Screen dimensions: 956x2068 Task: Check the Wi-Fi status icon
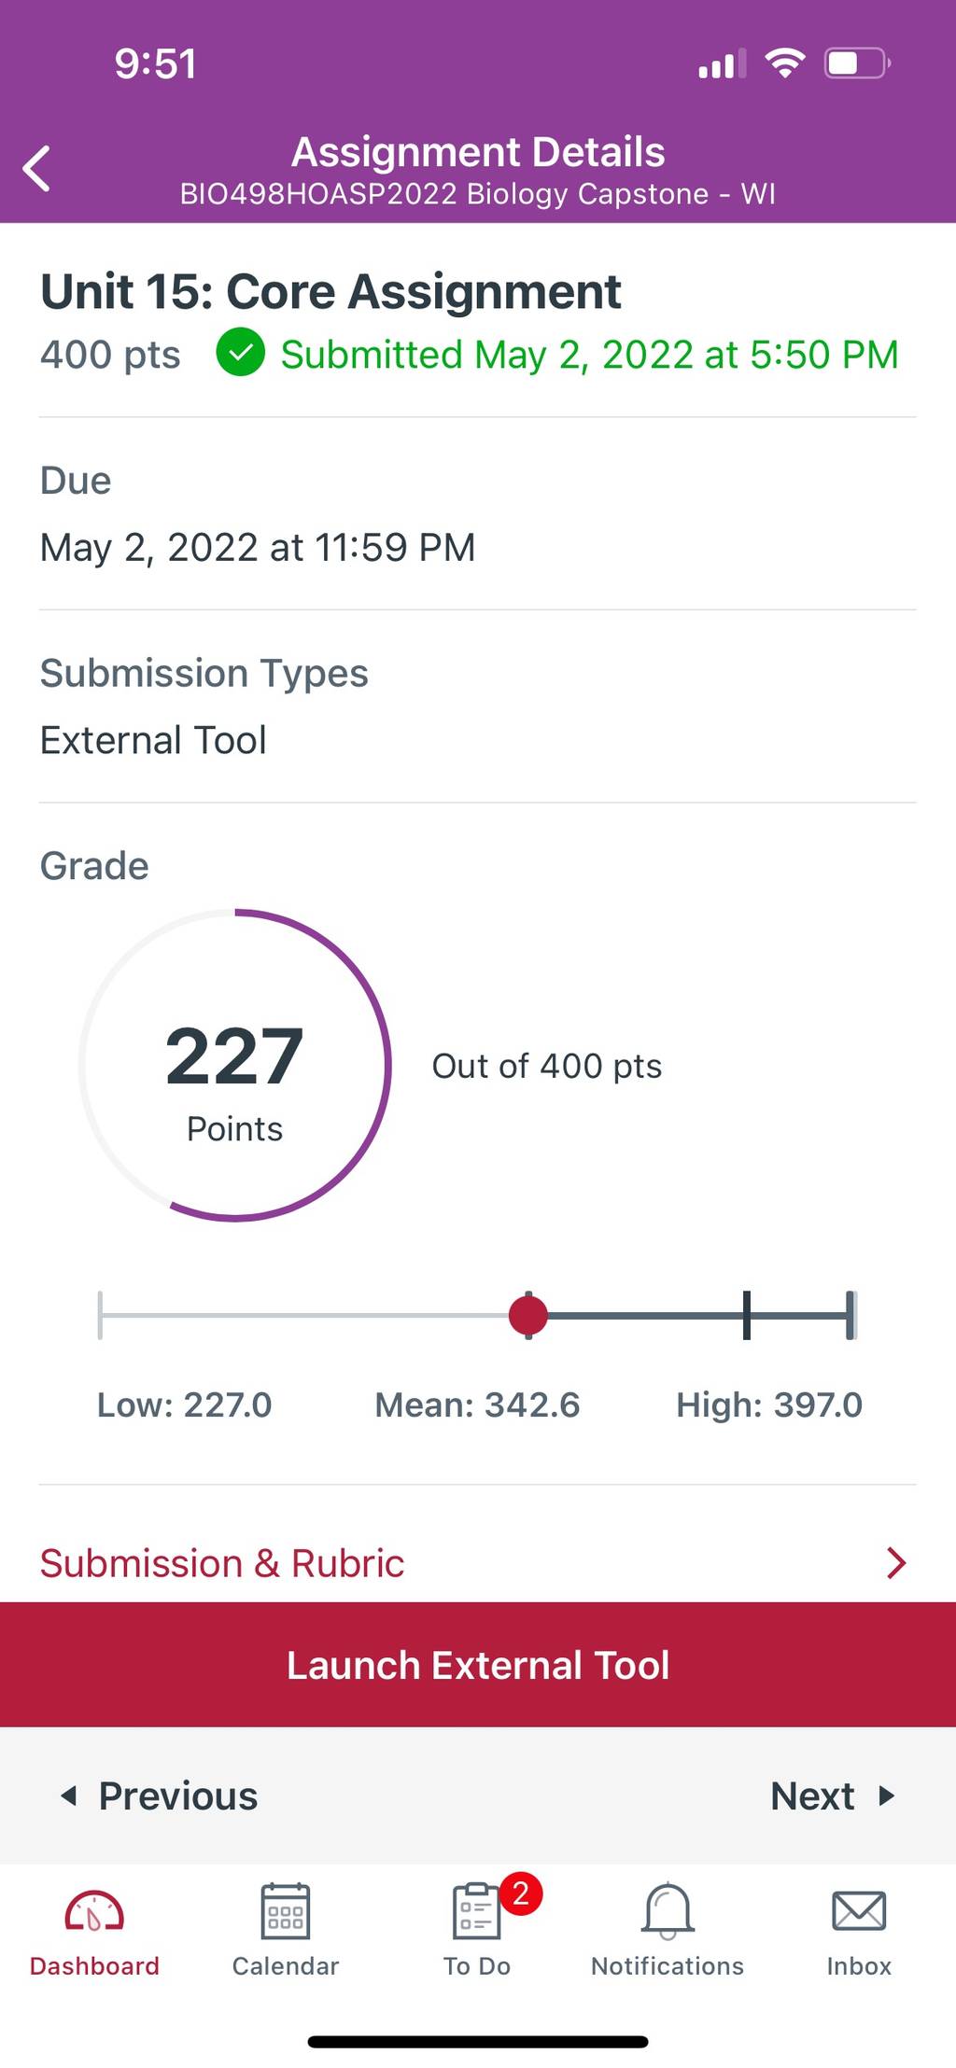pyautogui.click(x=785, y=63)
